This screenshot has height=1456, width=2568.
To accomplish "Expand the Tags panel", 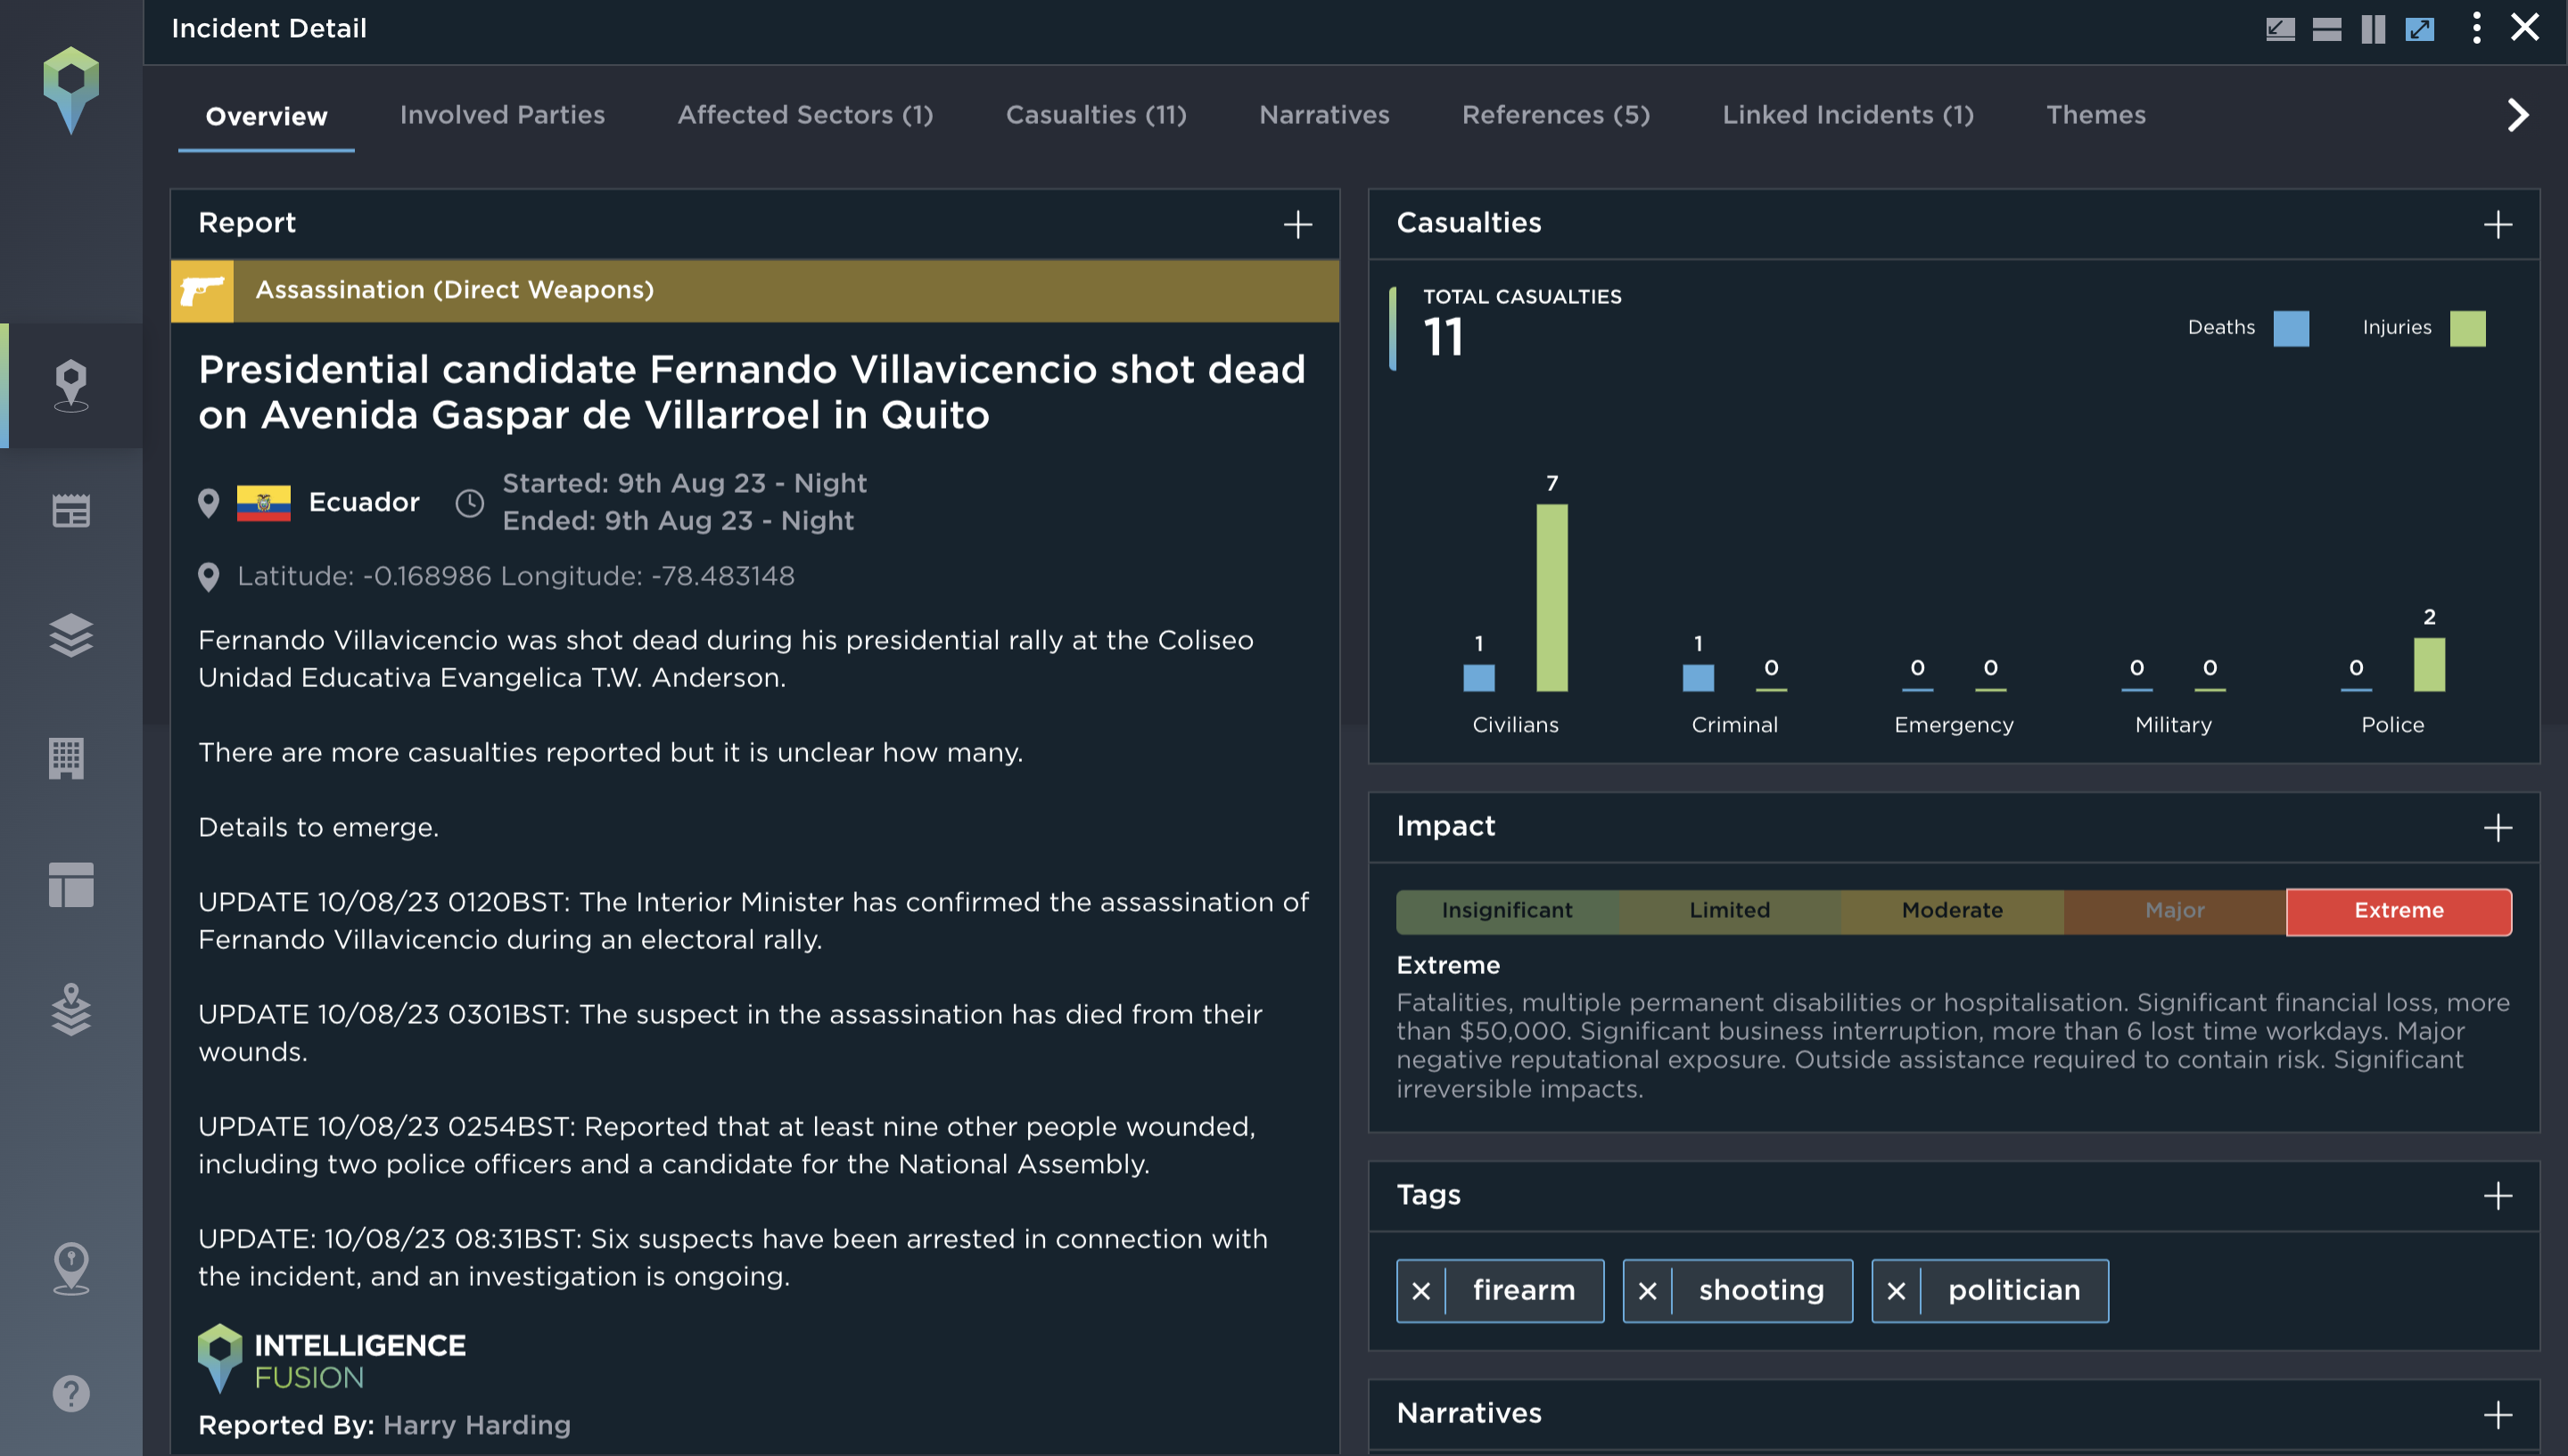I will point(2498,1196).
